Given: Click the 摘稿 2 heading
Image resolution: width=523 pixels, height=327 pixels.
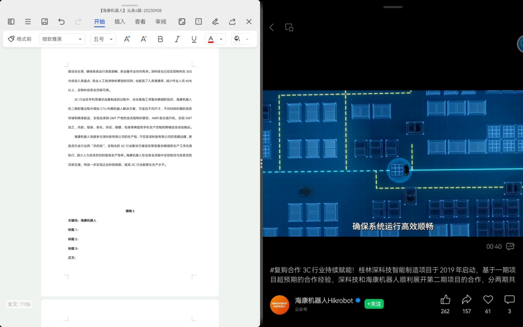Looking at the screenshot, I should pos(130,211).
